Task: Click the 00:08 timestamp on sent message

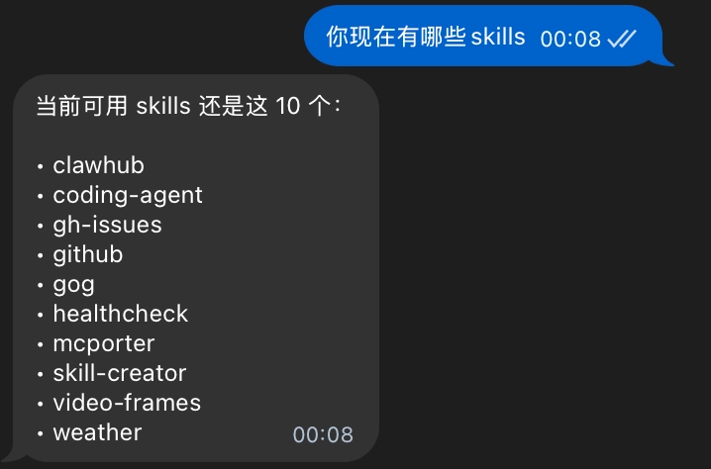Action: 570,39
